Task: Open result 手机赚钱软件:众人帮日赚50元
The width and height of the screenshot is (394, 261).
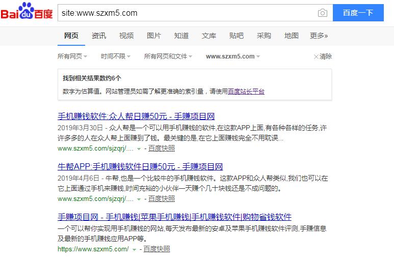Action: point(136,117)
